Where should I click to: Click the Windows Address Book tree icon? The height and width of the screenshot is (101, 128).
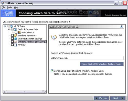15,42
